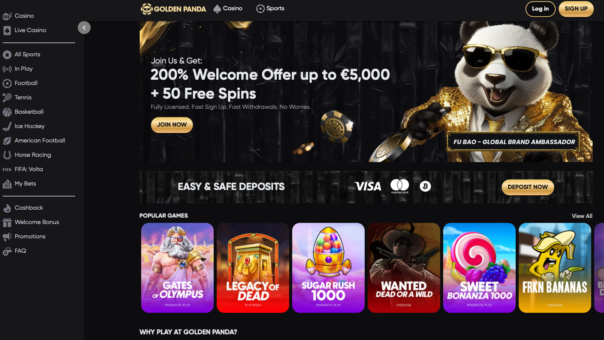
Task: Switch to the Sports top navigation tab
Action: tap(270, 8)
